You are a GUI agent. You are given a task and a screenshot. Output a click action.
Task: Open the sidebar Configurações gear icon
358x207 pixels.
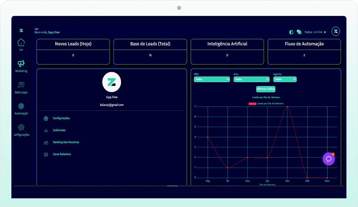click(x=21, y=127)
